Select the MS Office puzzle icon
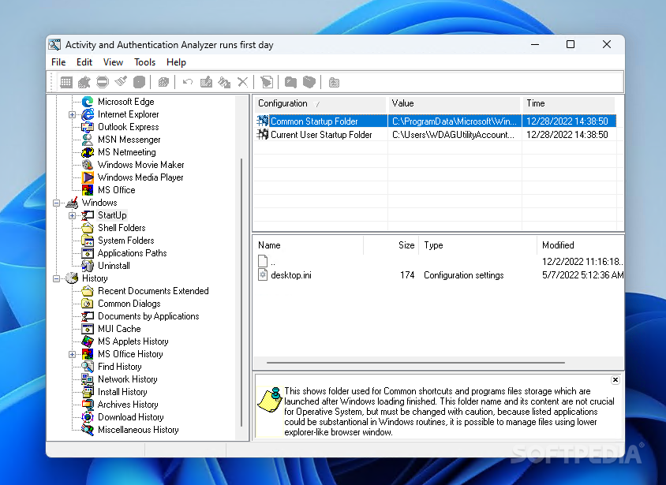The image size is (666, 485). [x=88, y=190]
